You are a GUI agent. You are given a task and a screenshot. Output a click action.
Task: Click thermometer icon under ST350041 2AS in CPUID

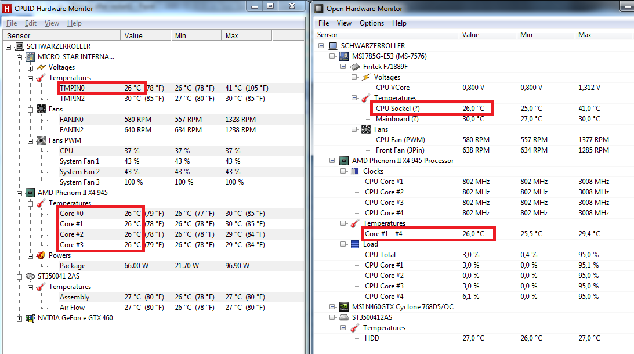41,287
